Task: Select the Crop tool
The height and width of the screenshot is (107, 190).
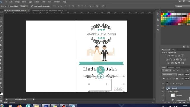Action: pyautogui.click(x=1, y=30)
